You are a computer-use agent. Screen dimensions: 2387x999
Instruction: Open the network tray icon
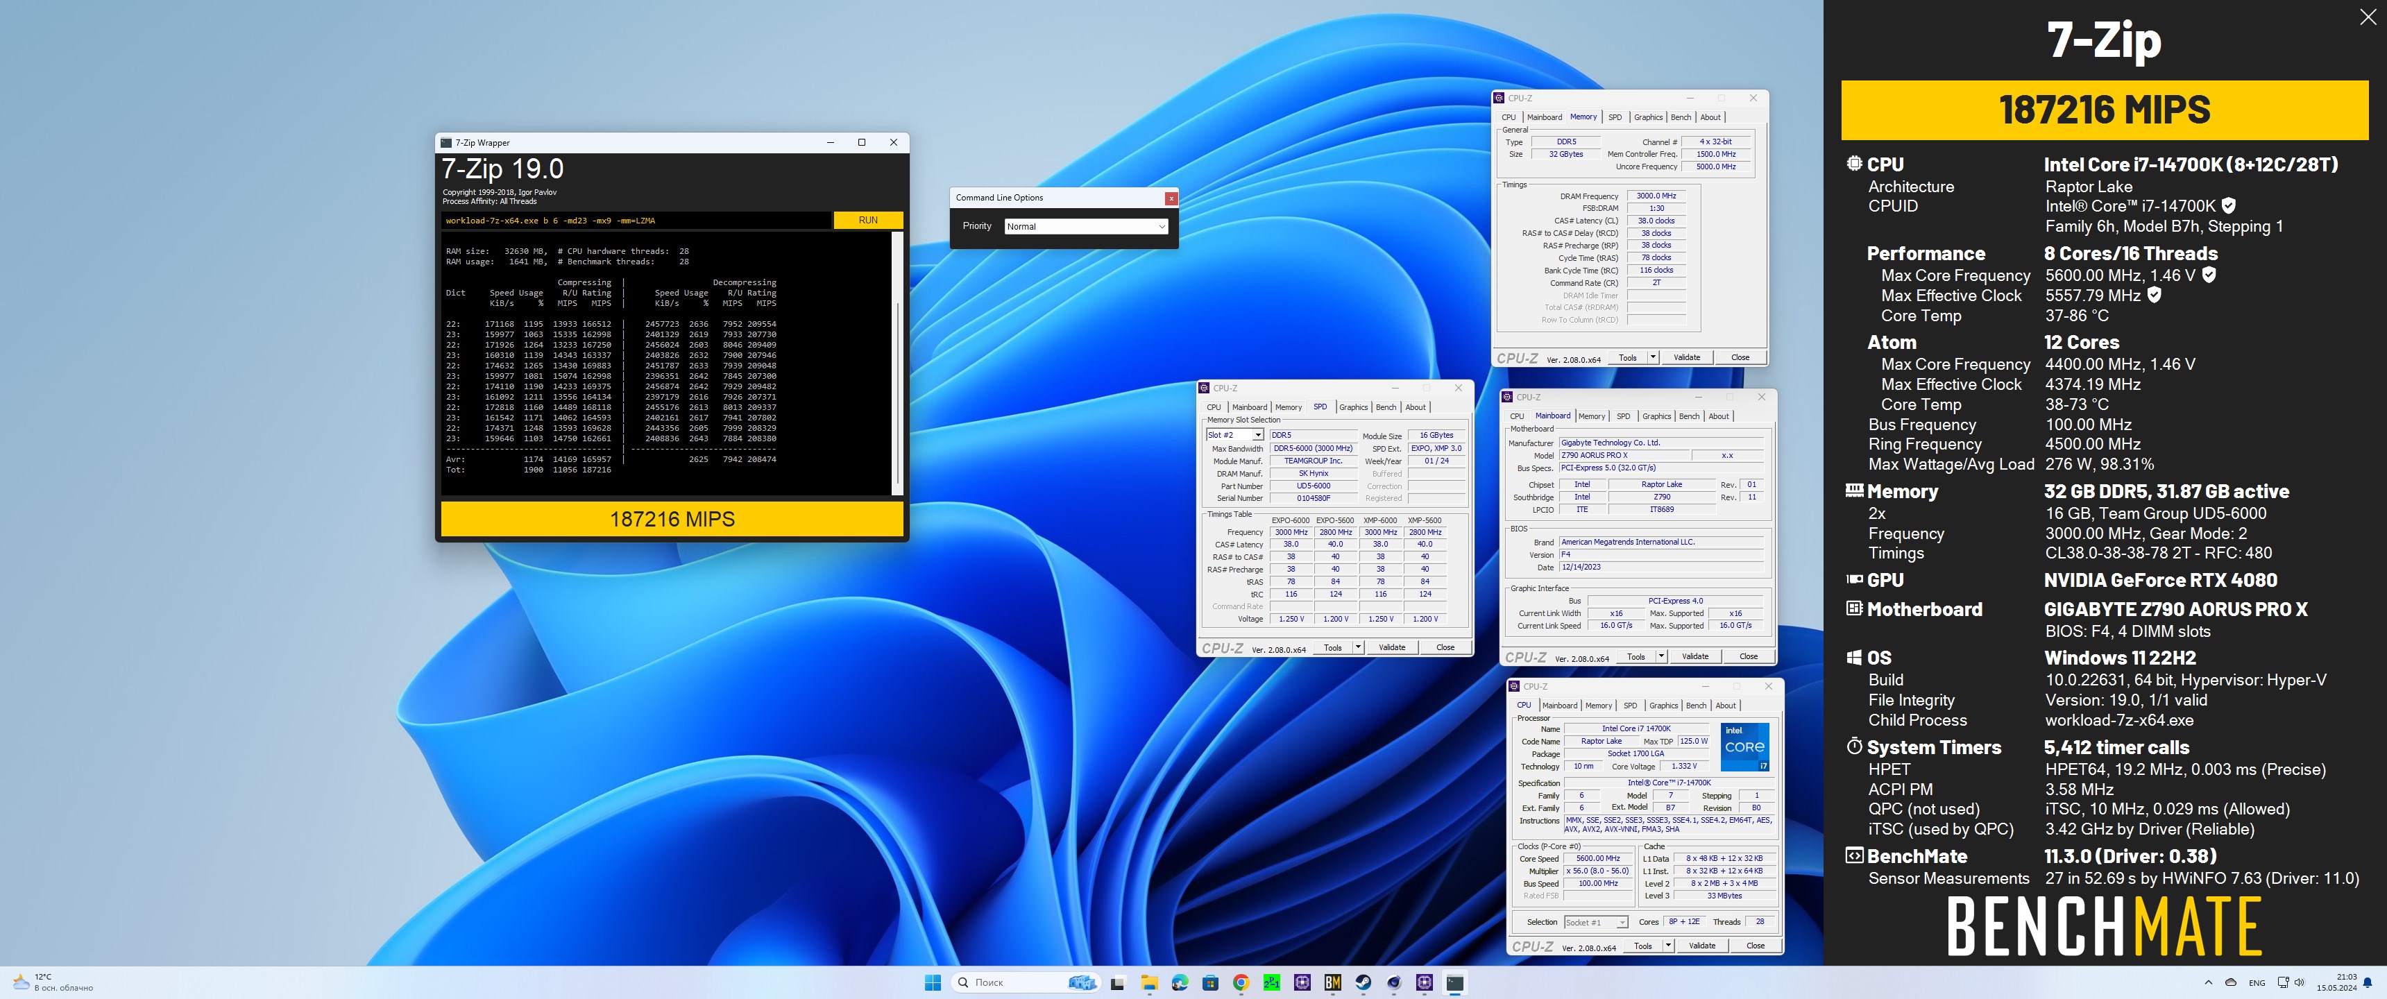2283,982
